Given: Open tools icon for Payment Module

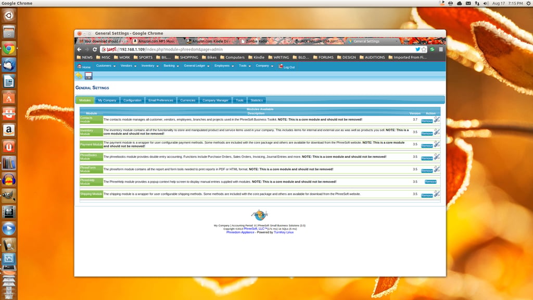Looking at the screenshot, I should 437,144.
